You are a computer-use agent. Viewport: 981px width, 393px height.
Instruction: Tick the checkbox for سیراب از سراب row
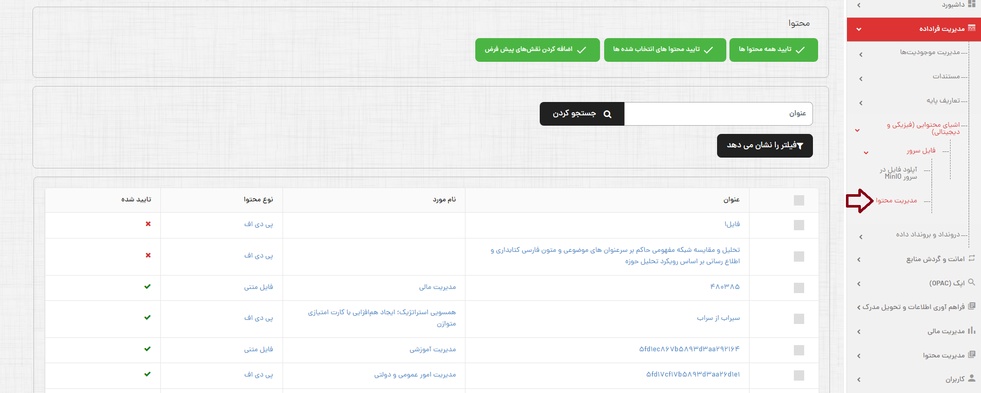(799, 319)
